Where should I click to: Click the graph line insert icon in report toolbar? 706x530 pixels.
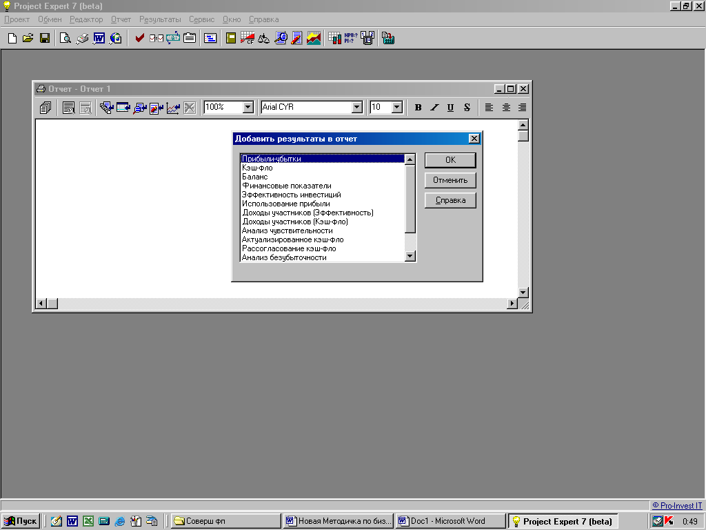(x=173, y=108)
